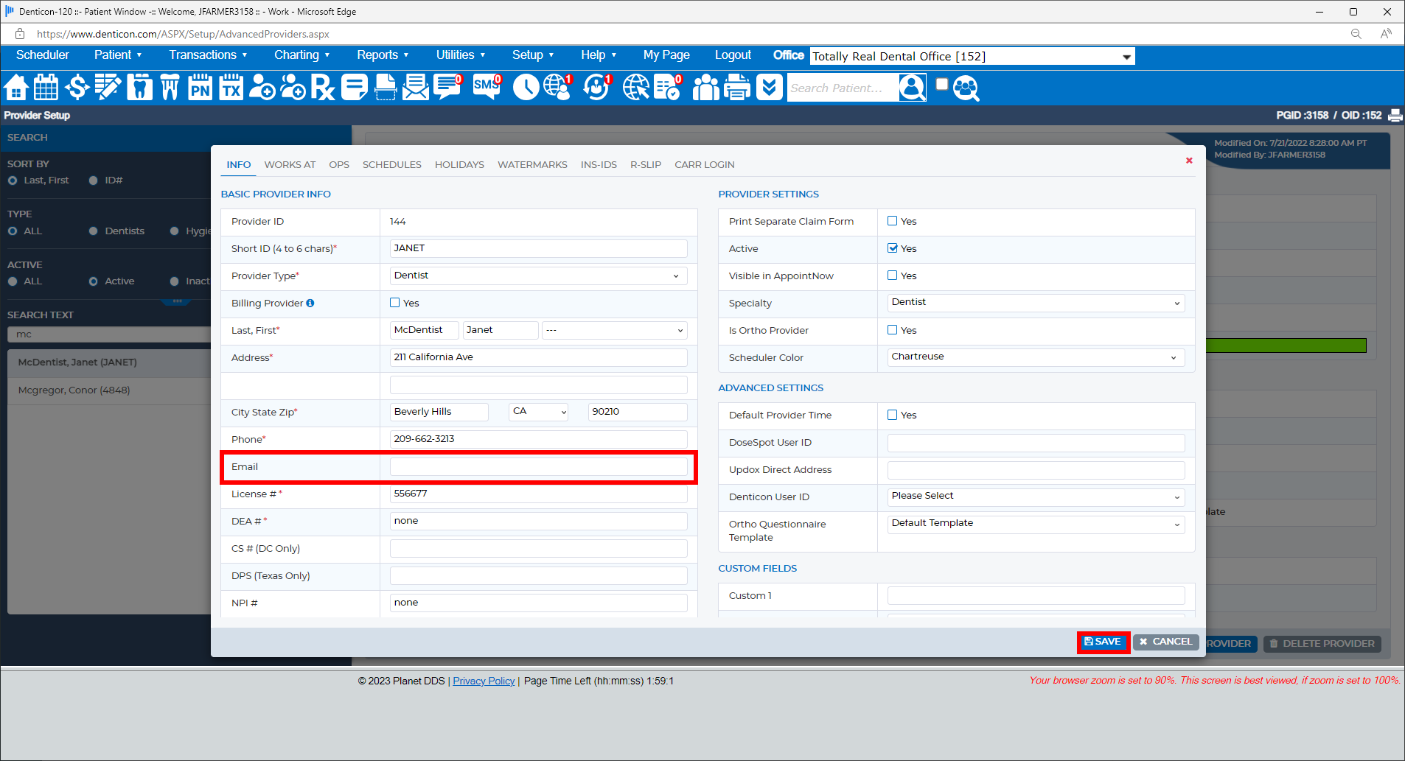This screenshot has height=761, width=1405.
Task: Open the Office selection dropdown
Action: click(972, 57)
